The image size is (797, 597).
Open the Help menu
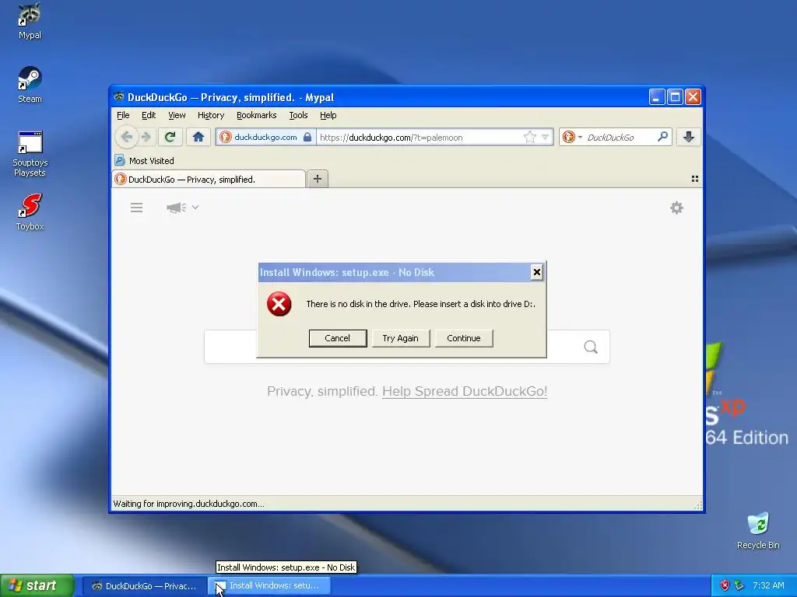pos(328,115)
